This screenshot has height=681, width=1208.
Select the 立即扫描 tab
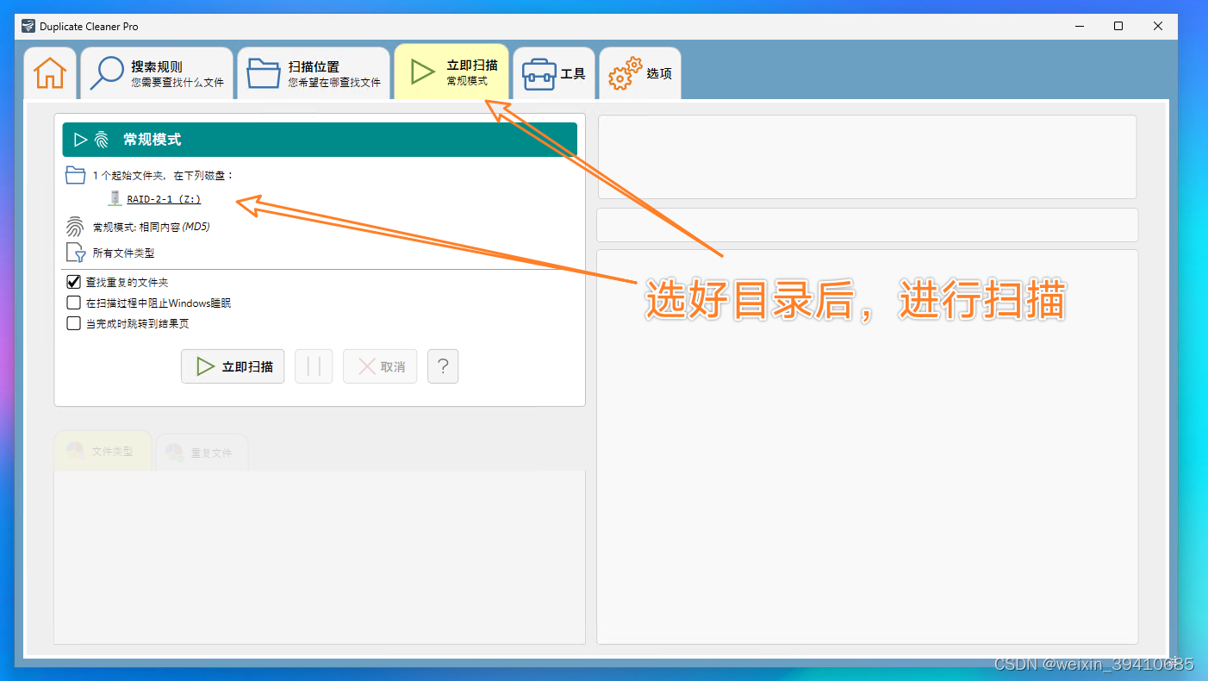(451, 72)
